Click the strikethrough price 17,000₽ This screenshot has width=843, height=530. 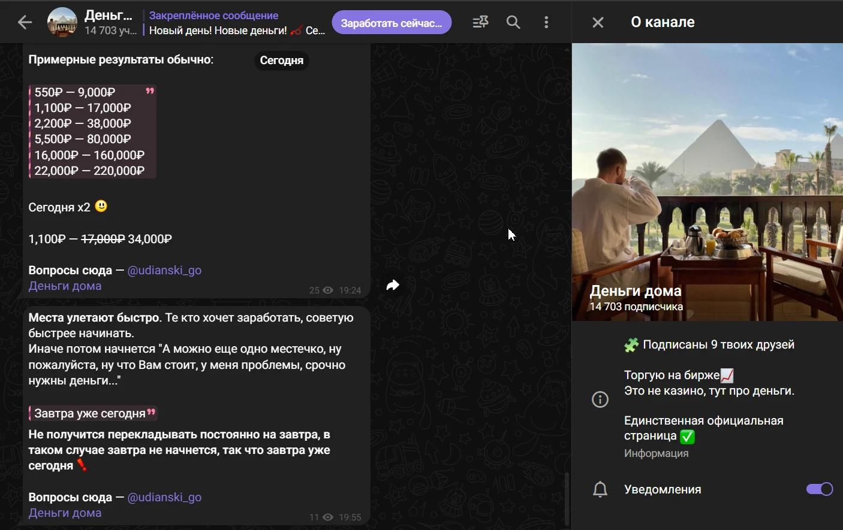click(103, 239)
